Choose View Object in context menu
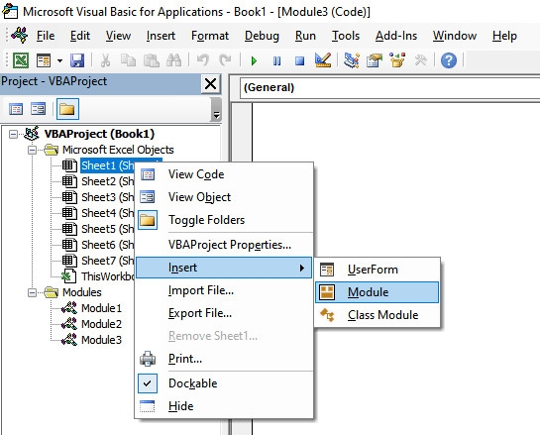The image size is (540, 435). coord(224,197)
